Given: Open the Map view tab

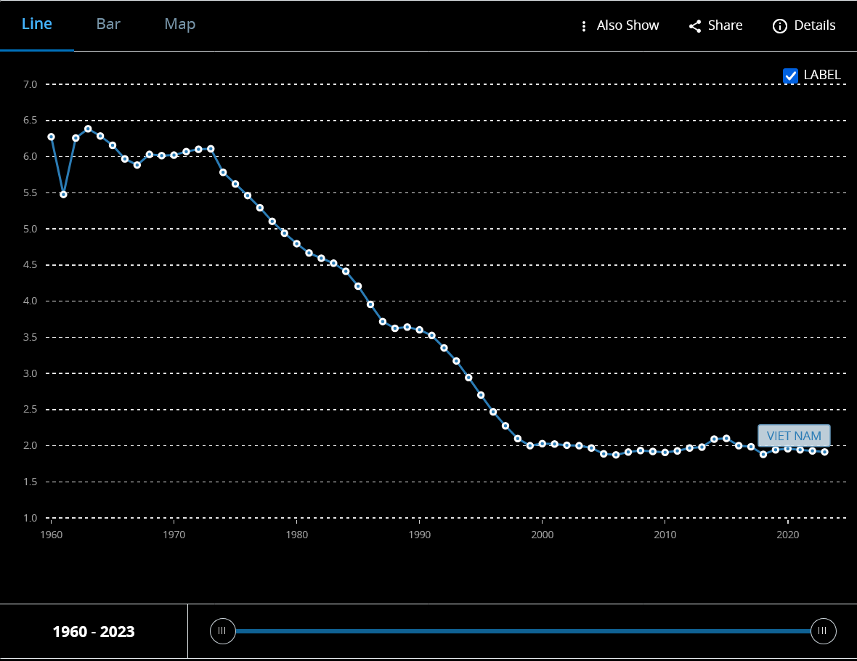Looking at the screenshot, I should tap(180, 25).
